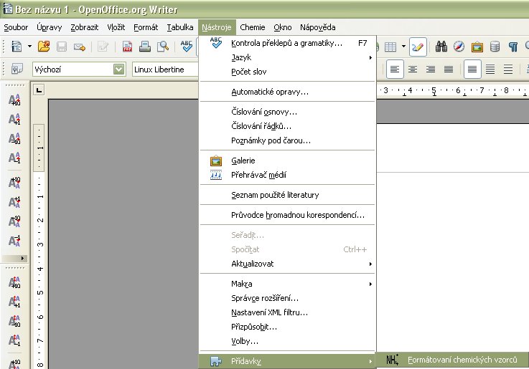Viewport: 529px width, 369px height.
Task: Click the horizontal ruler
Action: tap(453, 90)
